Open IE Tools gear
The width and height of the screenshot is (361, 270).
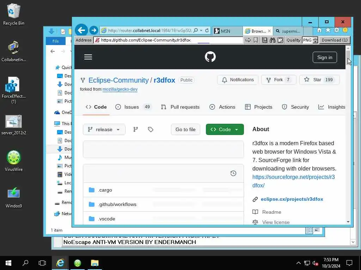click(x=336, y=30)
